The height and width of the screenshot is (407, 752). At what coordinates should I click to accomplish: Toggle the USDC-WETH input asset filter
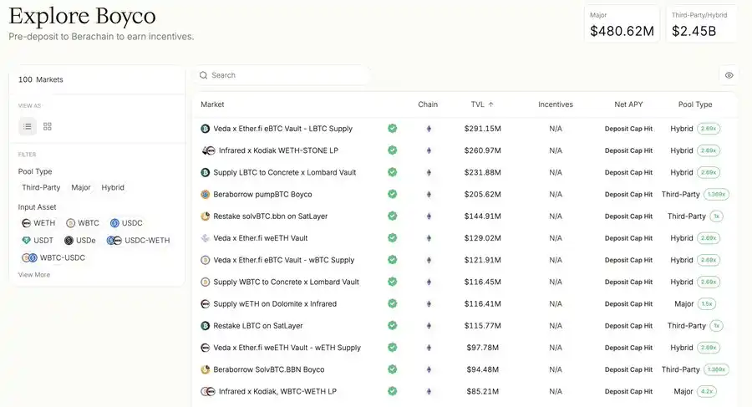139,241
